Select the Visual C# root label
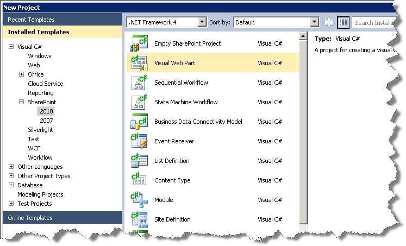 [x=29, y=47]
